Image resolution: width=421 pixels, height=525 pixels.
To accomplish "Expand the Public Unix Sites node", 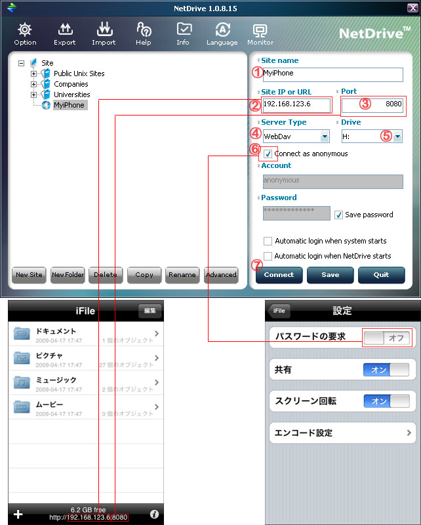I will [x=33, y=73].
